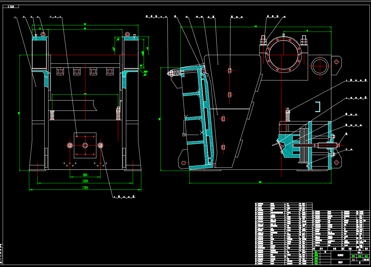The image size is (371, 267).
Task: Select the round bolt right of the square plate
Action: [x=100, y=145]
